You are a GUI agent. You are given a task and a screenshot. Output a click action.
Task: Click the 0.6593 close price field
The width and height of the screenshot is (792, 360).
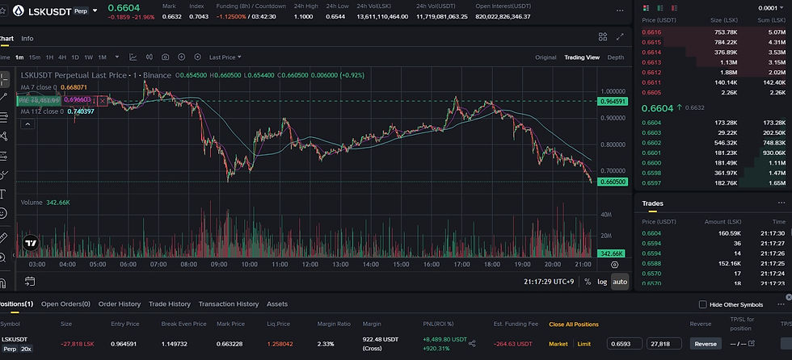pos(625,344)
